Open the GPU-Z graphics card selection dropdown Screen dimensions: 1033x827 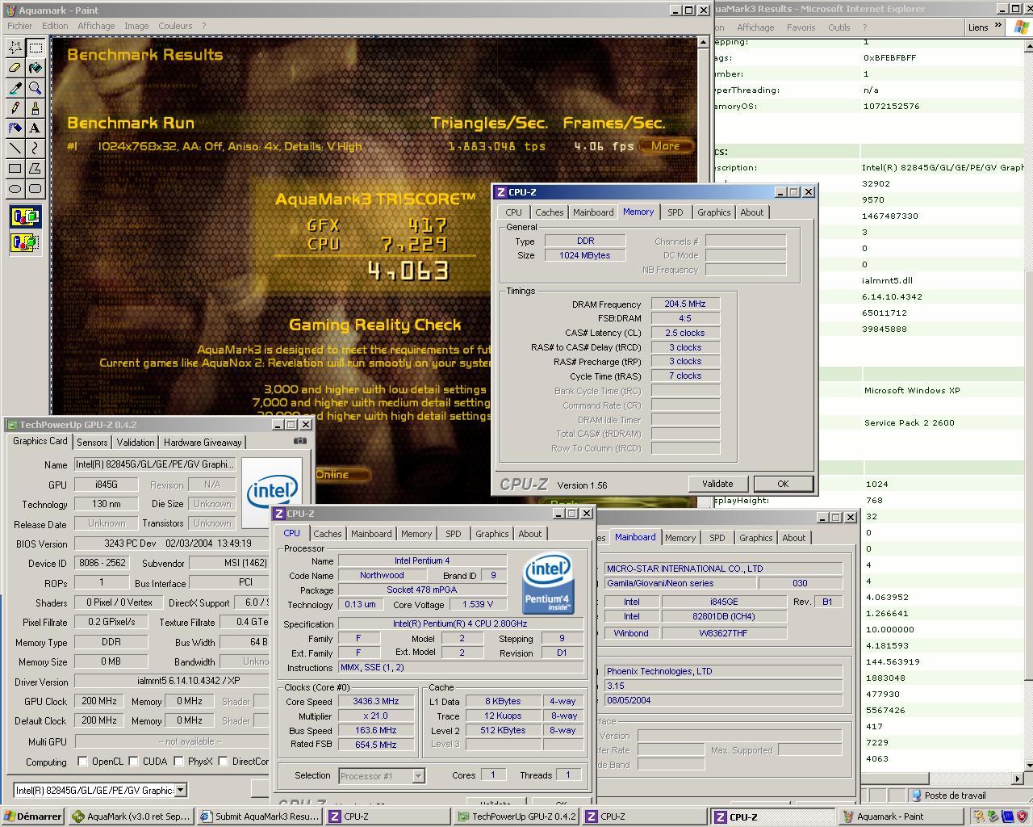point(180,790)
